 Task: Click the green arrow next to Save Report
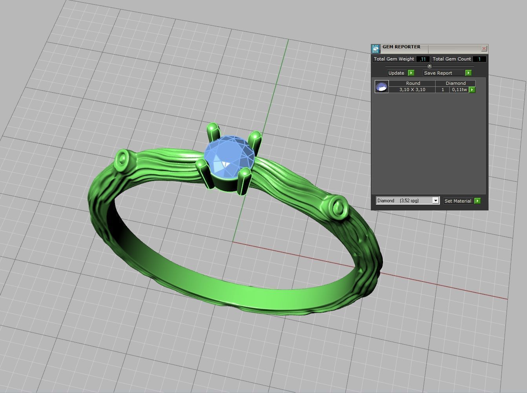468,73
